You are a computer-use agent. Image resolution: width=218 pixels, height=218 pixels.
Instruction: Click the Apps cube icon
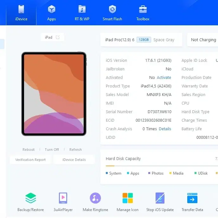(52, 9)
